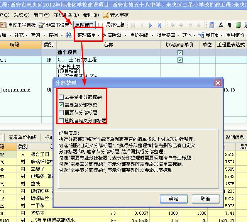Go to first record arrow icon
This screenshot has height=222, width=247.
[133, 25]
